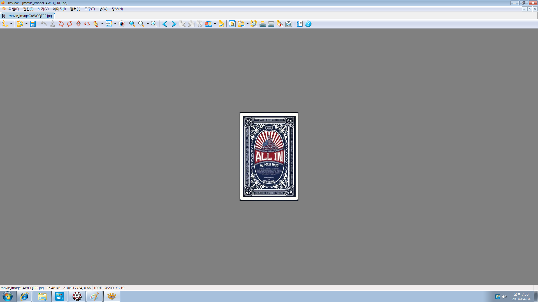
Task: Open the 창(W) menu
Action: point(103,9)
